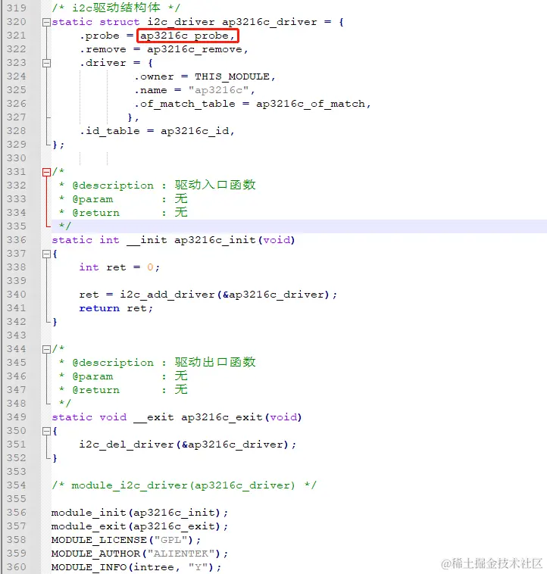547x574 pixels.
Task: Collapse the red comment fold marker on line 331
Action: (x=46, y=172)
